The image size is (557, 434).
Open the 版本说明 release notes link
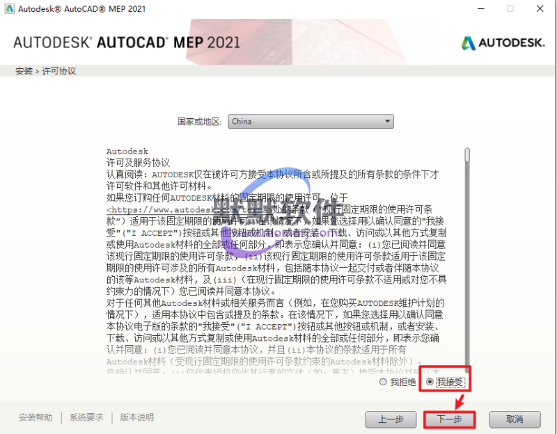pyautogui.click(x=137, y=417)
